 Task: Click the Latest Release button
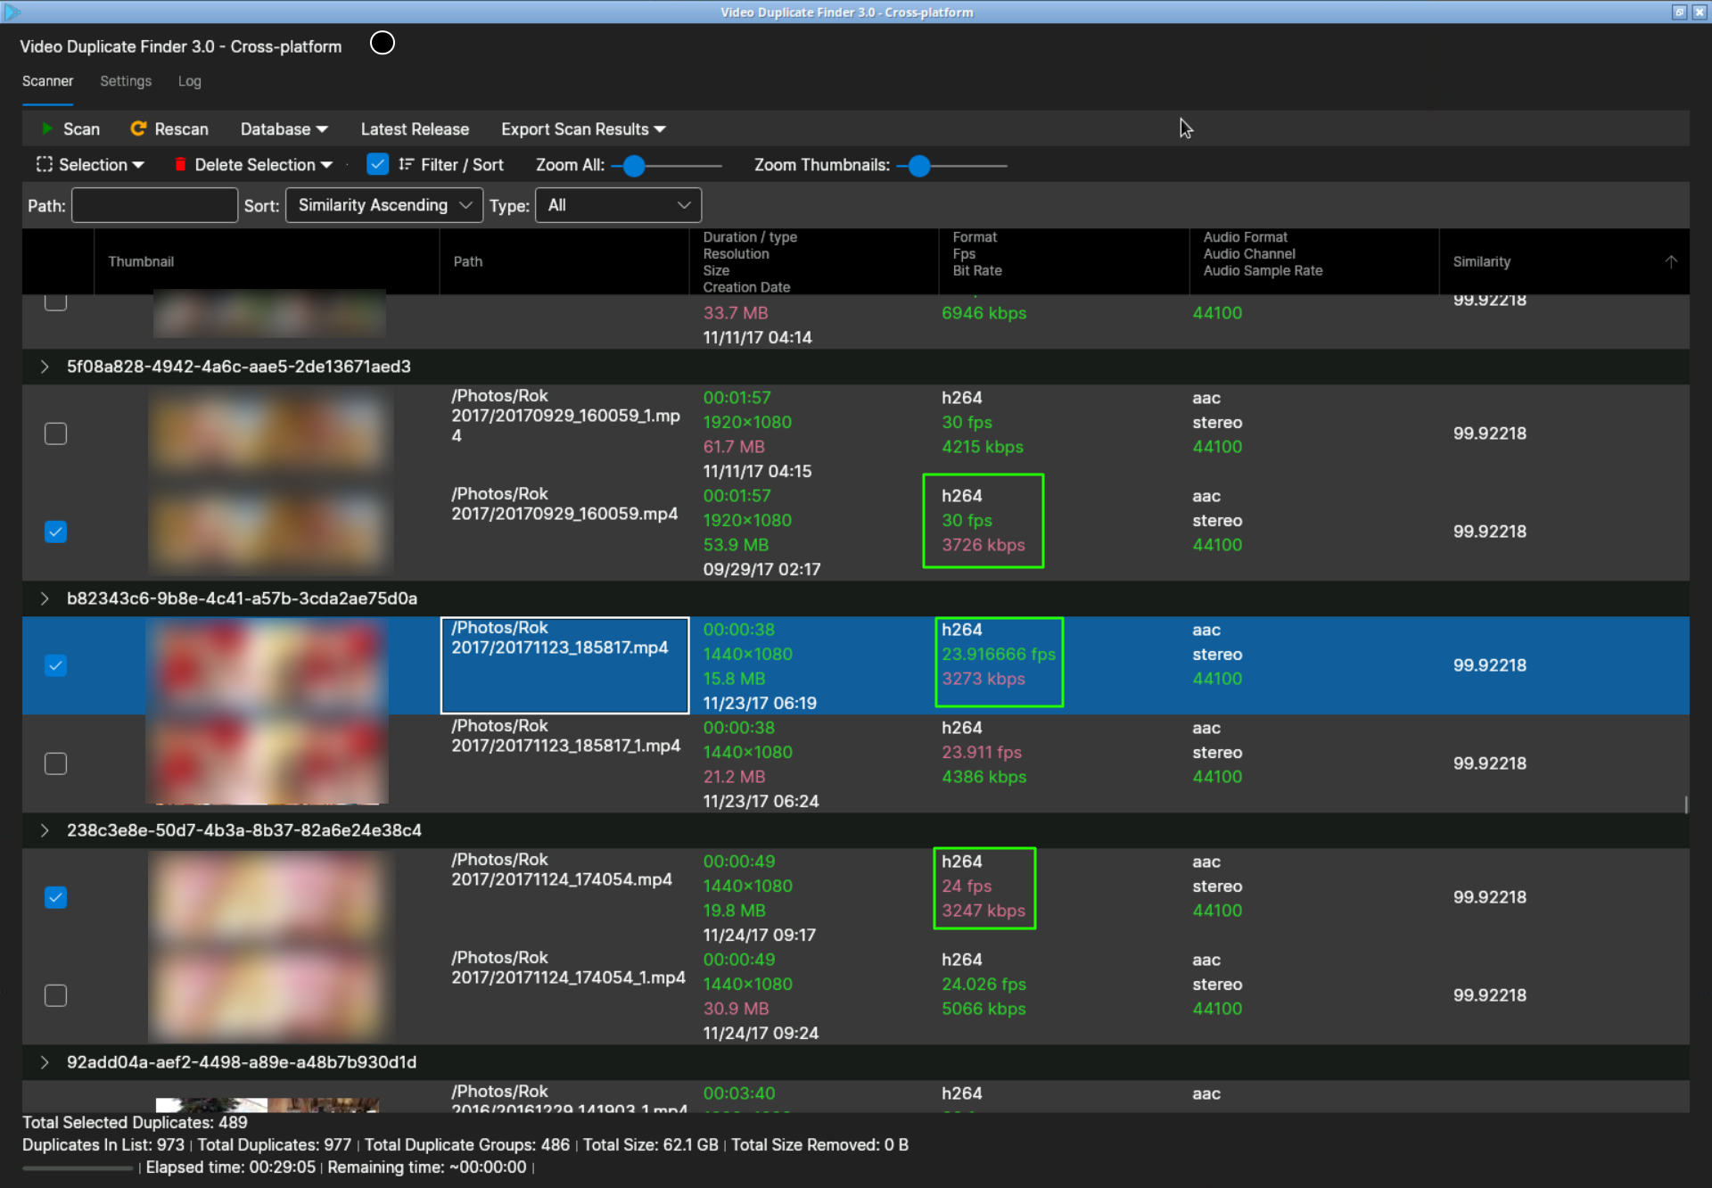click(415, 128)
